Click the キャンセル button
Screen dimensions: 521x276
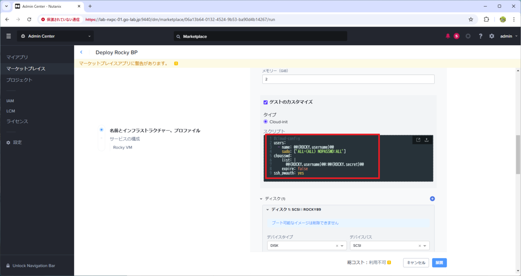(416, 263)
